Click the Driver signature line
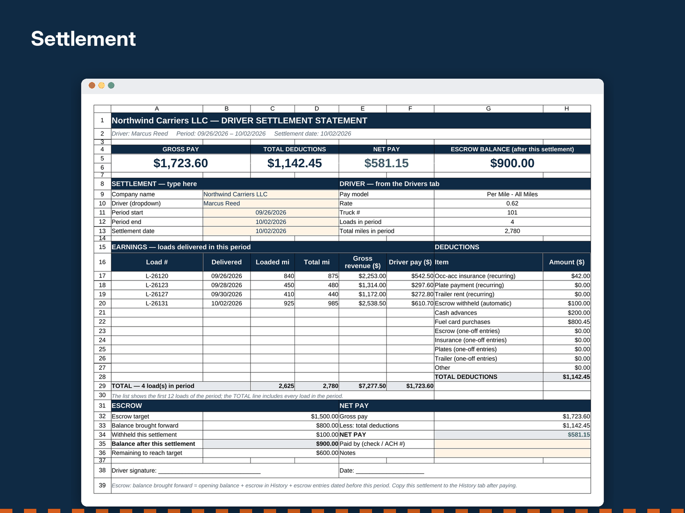Screen dimensions: 685x513 coord(209,471)
